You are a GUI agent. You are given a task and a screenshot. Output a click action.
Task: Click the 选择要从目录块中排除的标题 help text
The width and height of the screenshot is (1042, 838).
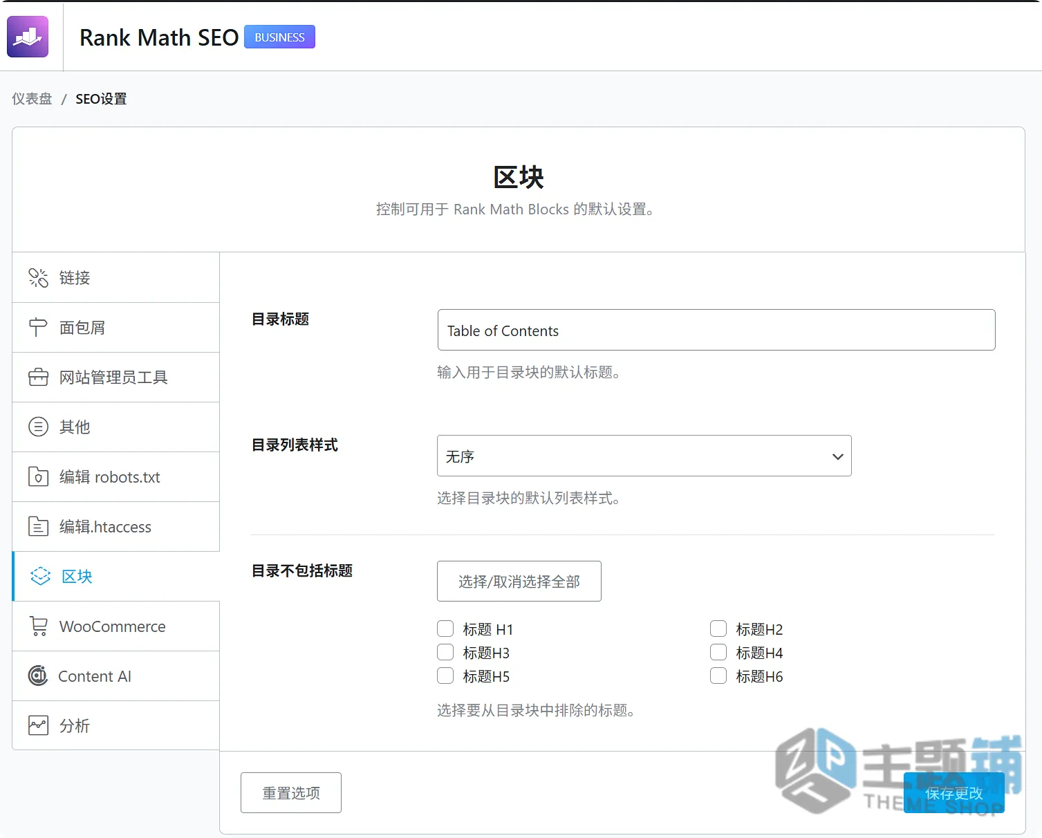point(536,711)
